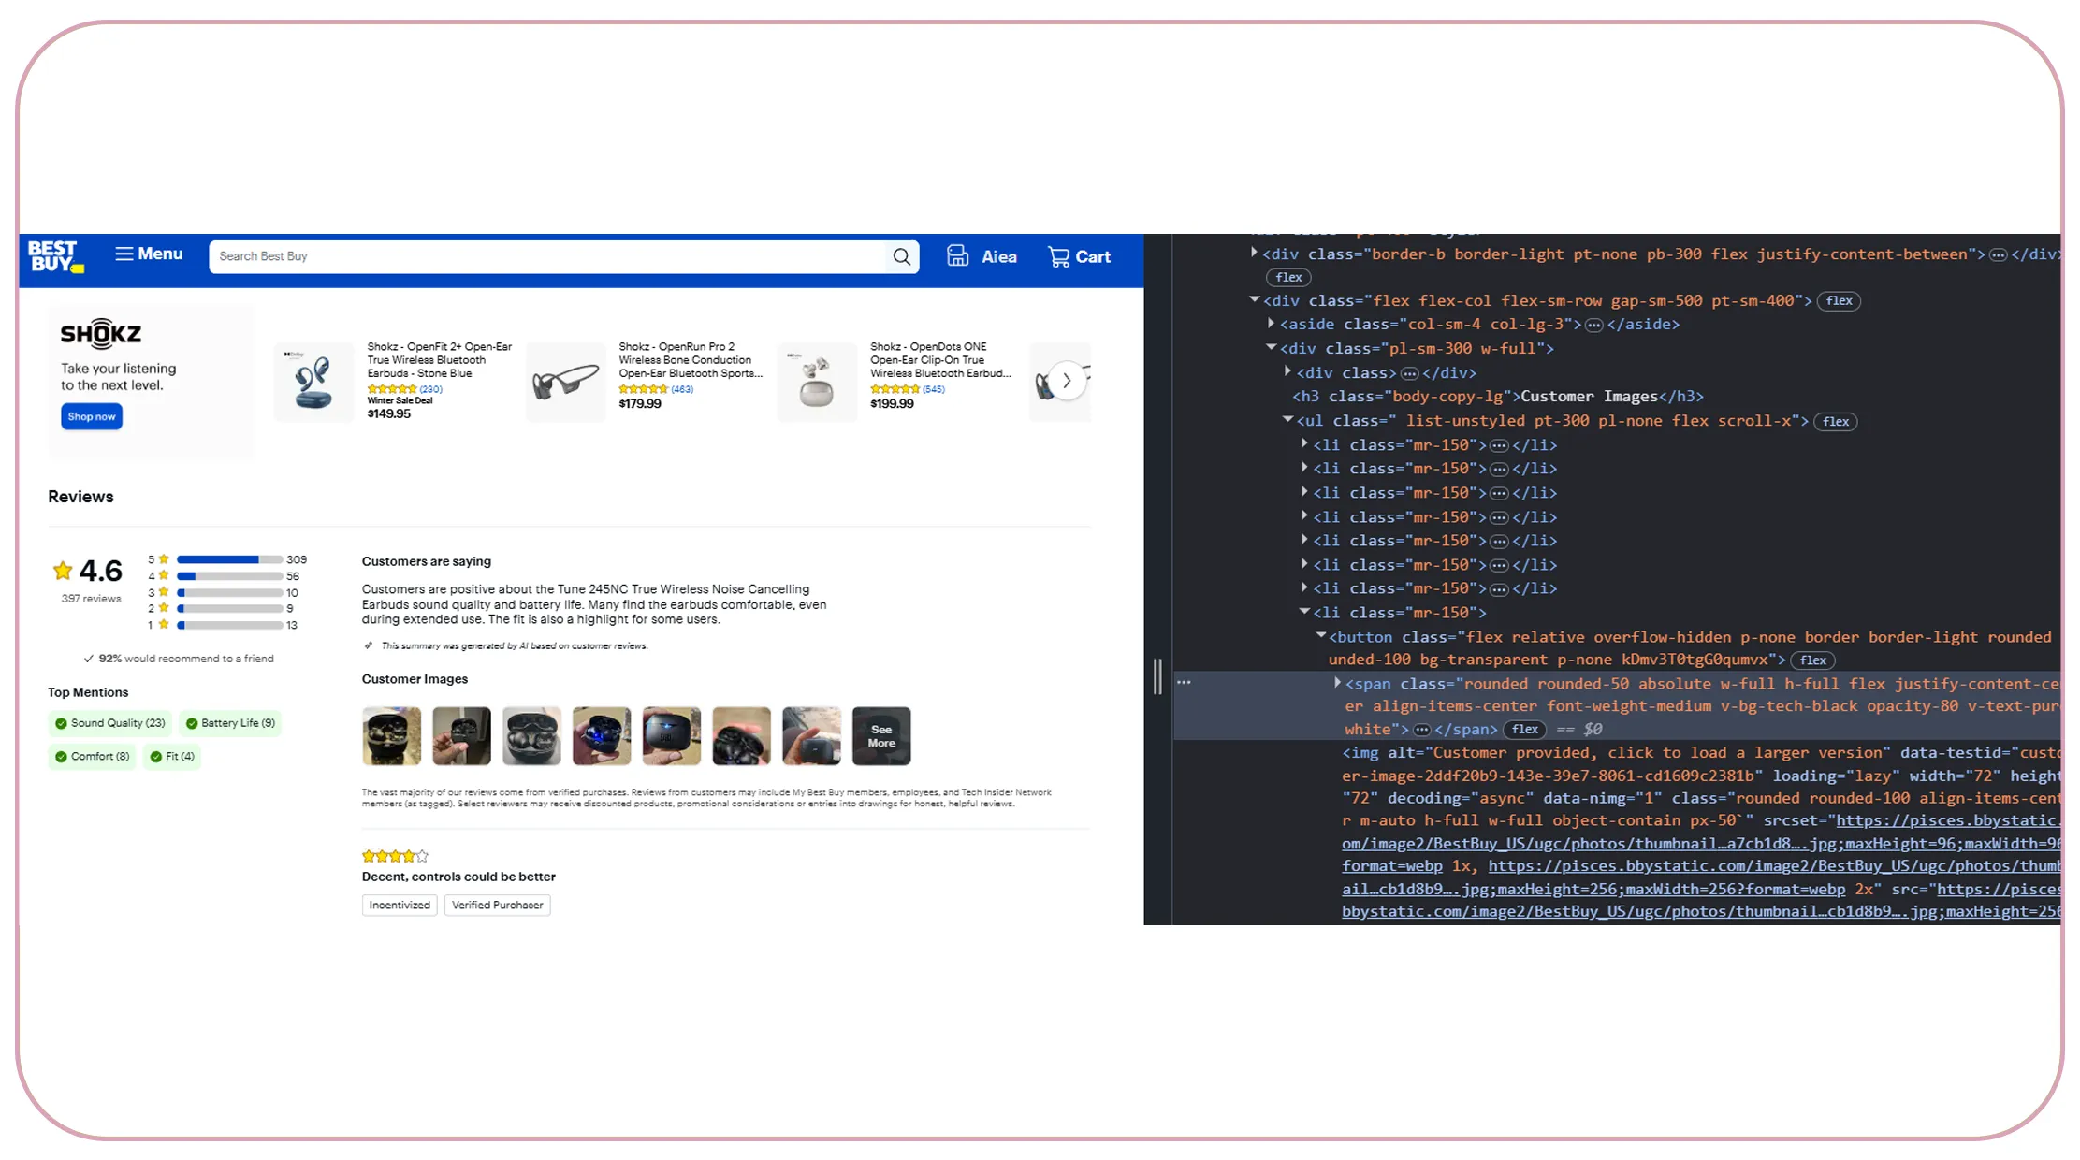Open the Menu navigation
This screenshot has width=2080, height=1160.
click(x=148, y=254)
